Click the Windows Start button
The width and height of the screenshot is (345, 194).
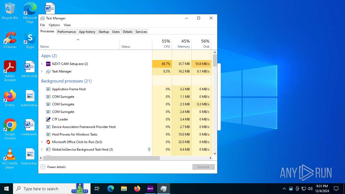pyautogui.click(x=6, y=189)
